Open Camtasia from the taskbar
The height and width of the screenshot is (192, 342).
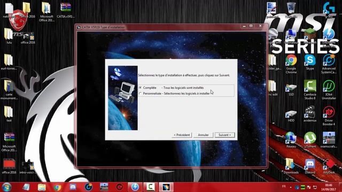(151, 187)
